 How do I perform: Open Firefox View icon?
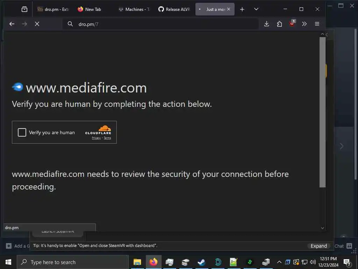[24, 9]
